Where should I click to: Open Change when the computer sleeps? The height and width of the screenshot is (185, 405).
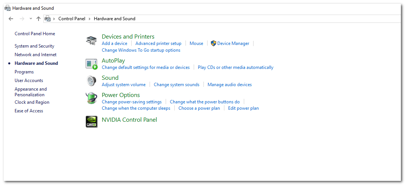click(136, 108)
